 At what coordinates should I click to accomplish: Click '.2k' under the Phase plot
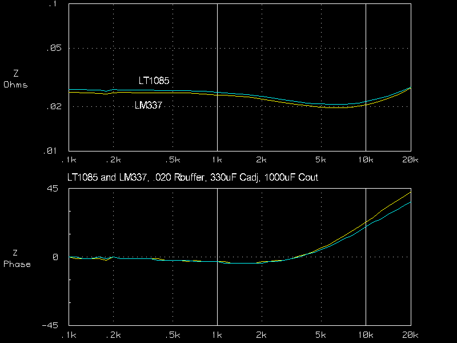tap(113, 335)
